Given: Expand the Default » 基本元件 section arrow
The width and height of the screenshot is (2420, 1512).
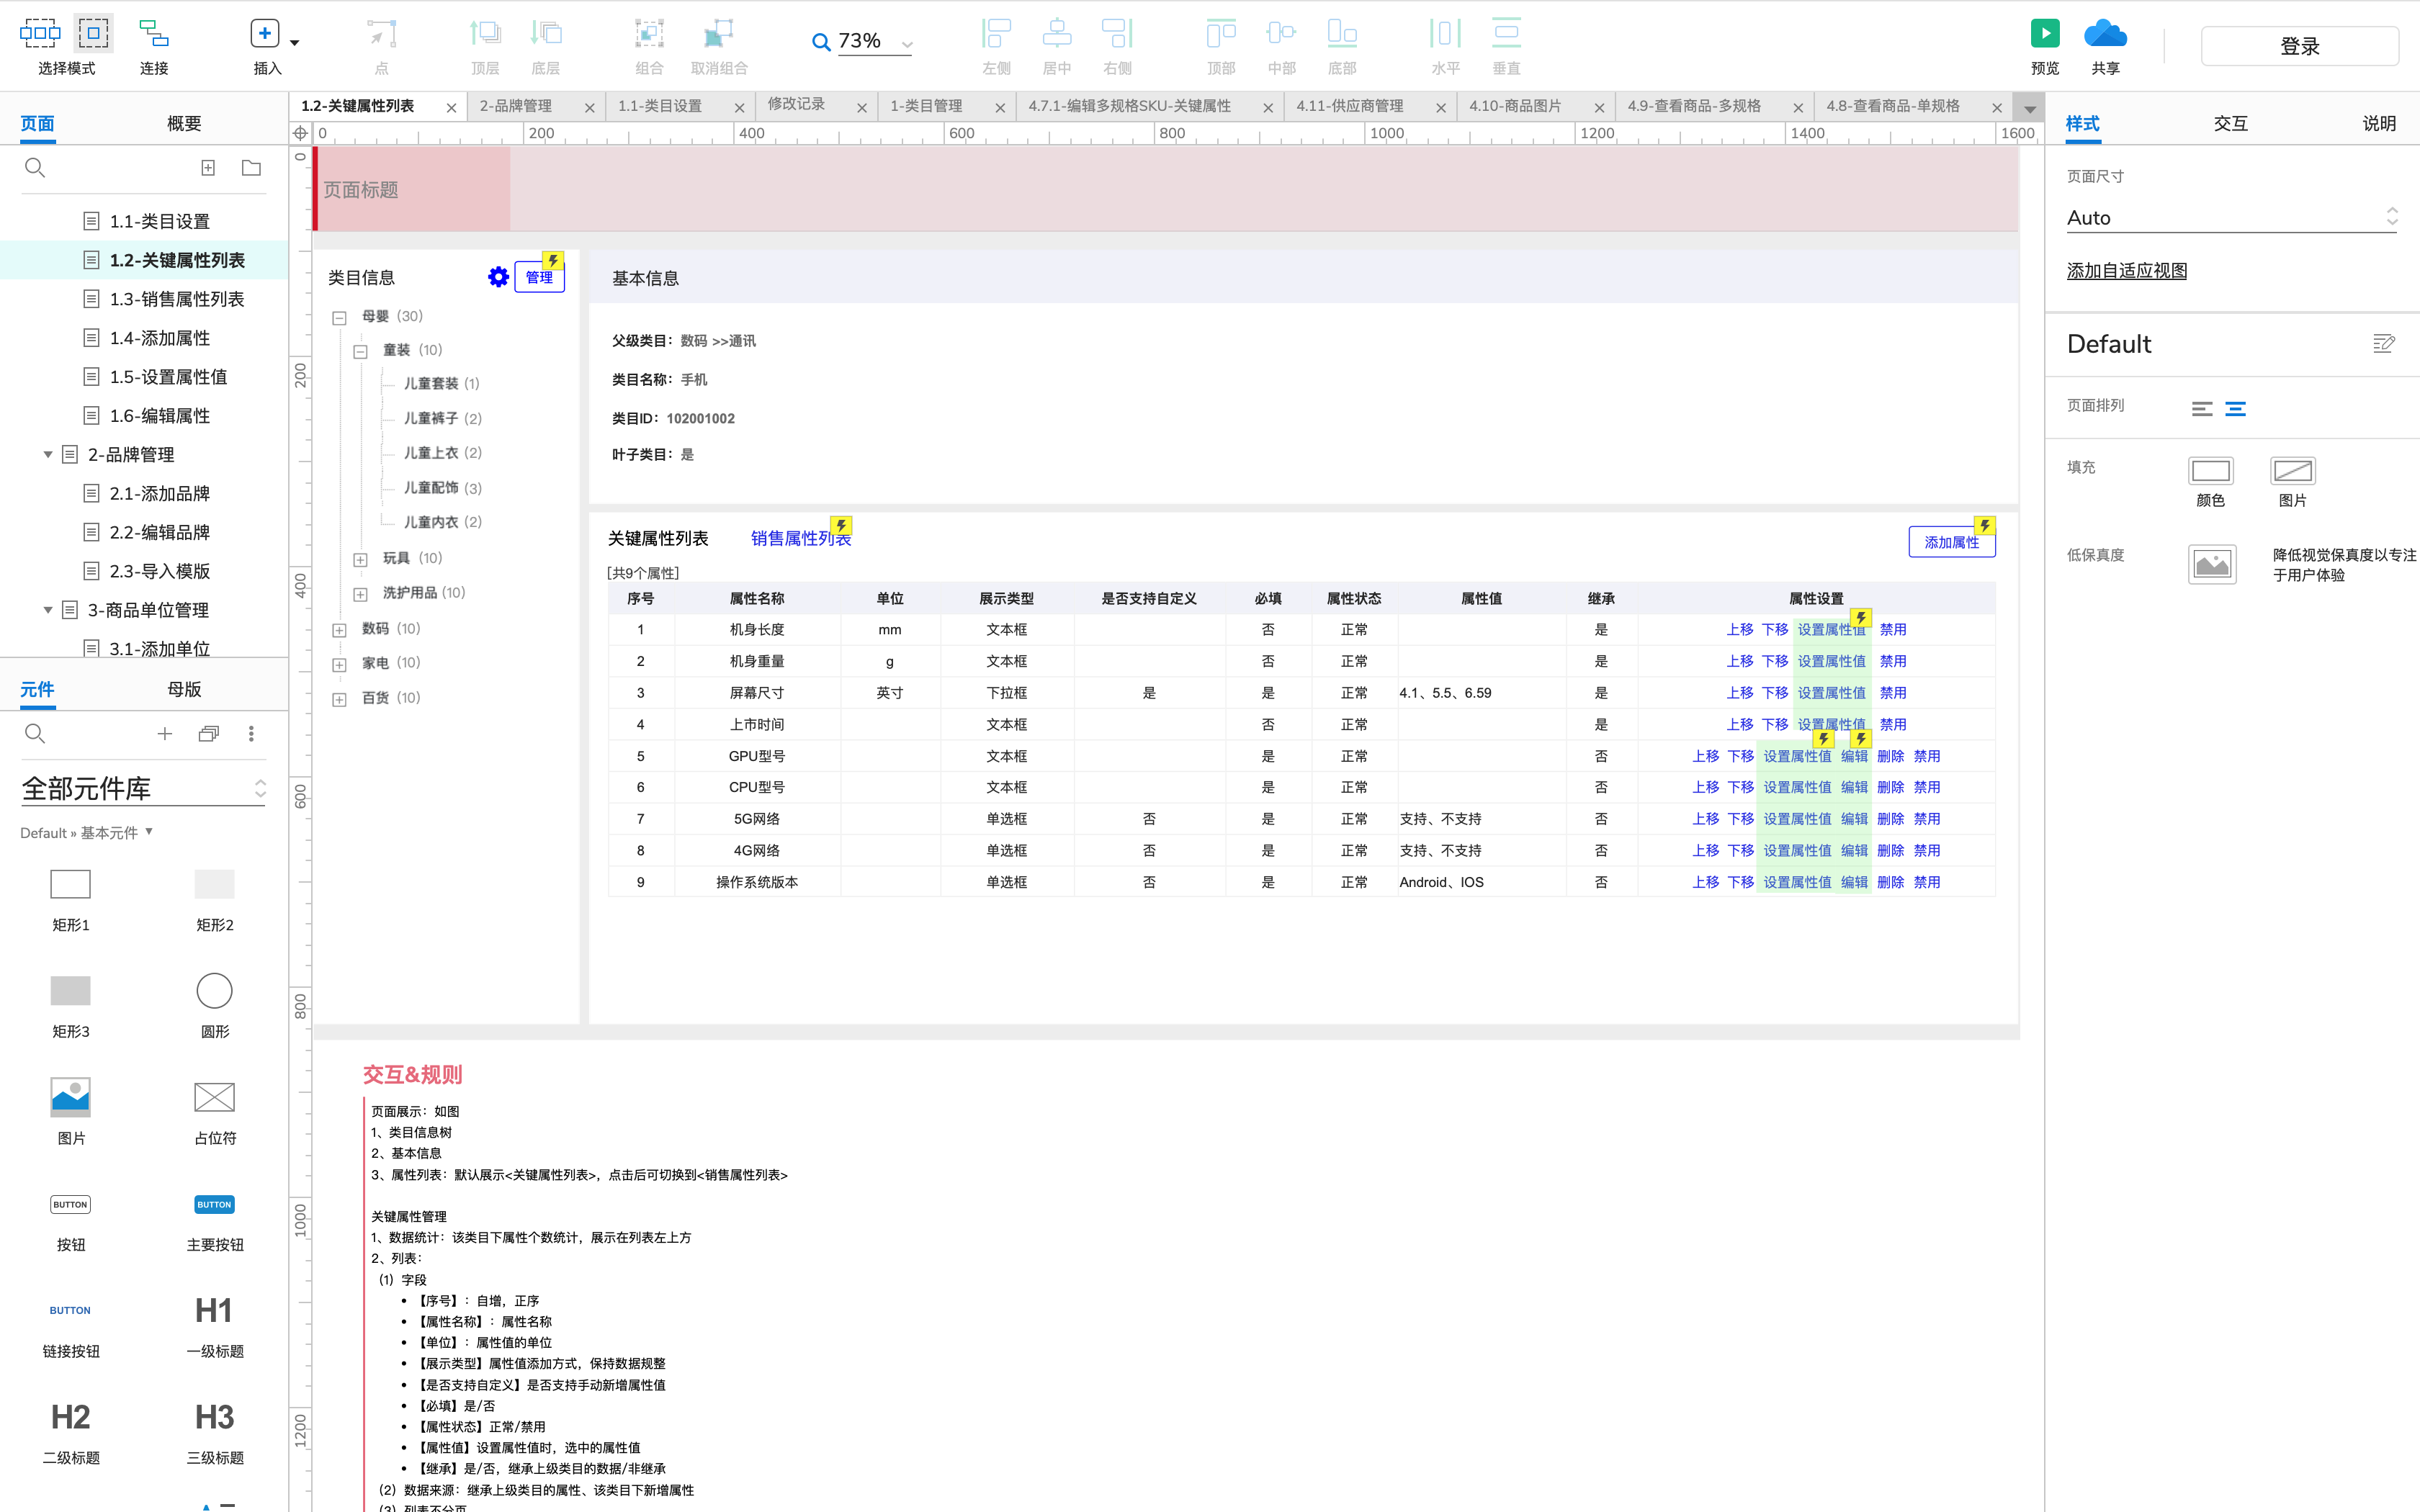Looking at the screenshot, I should coord(149,831).
